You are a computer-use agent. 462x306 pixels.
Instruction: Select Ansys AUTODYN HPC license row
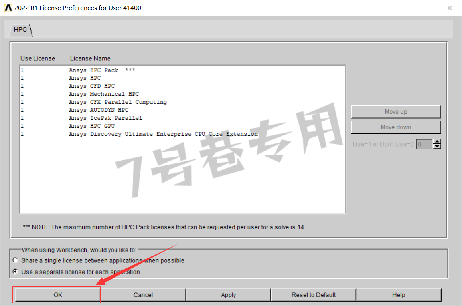[182, 110]
